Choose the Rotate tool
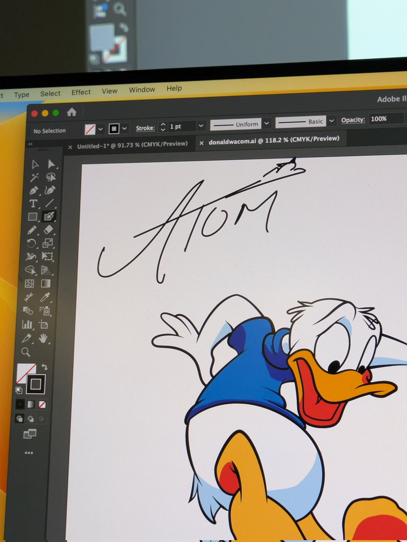This screenshot has width=407, height=542. point(32,243)
